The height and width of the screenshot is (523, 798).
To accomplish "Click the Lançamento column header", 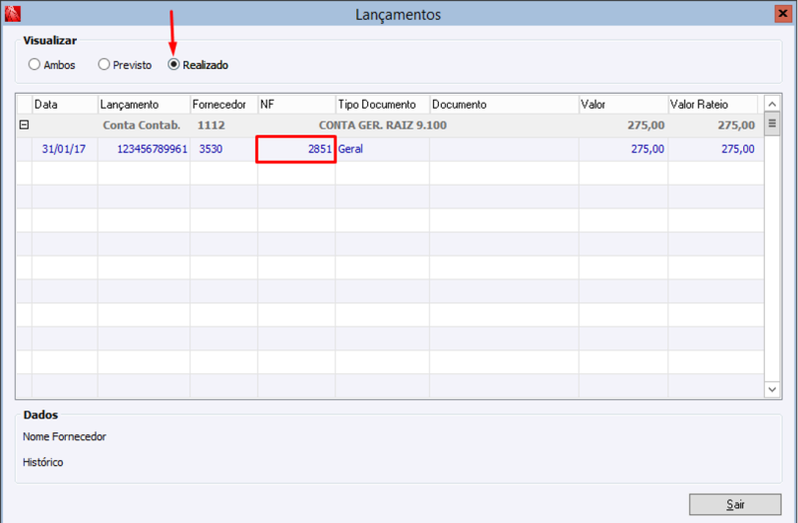I will click(144, 105).
